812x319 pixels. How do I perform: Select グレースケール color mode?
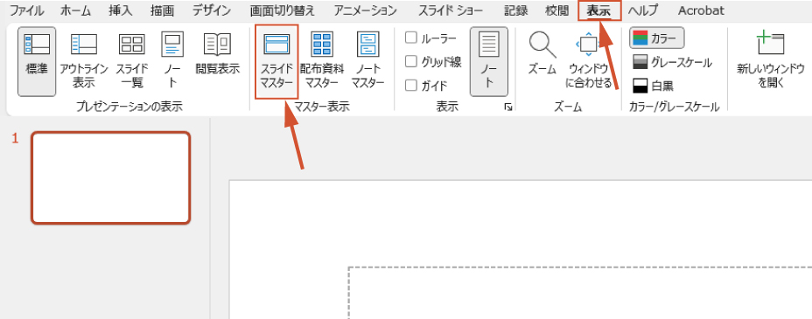(672, 63)
